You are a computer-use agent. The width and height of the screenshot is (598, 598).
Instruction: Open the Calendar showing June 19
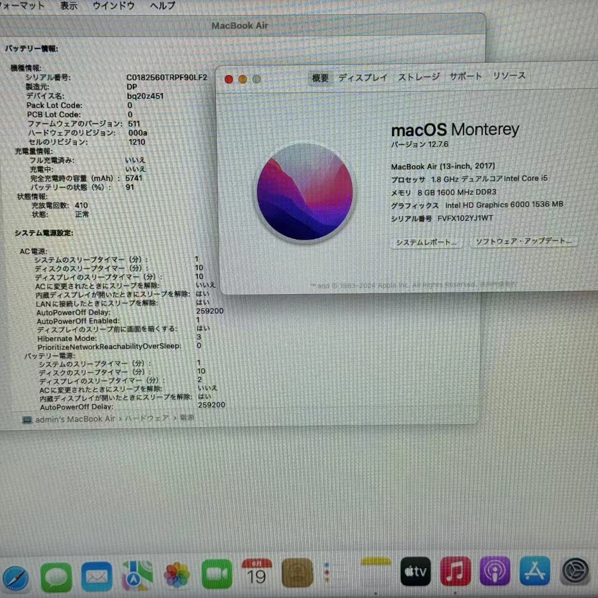point(257,573)
